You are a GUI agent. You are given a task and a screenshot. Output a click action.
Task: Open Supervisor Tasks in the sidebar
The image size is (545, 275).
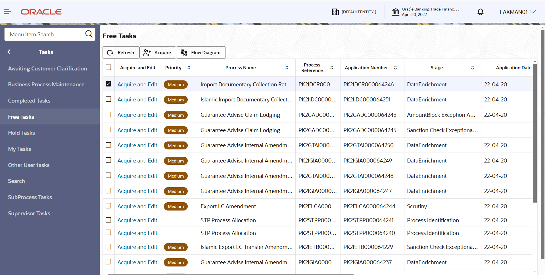29,213
